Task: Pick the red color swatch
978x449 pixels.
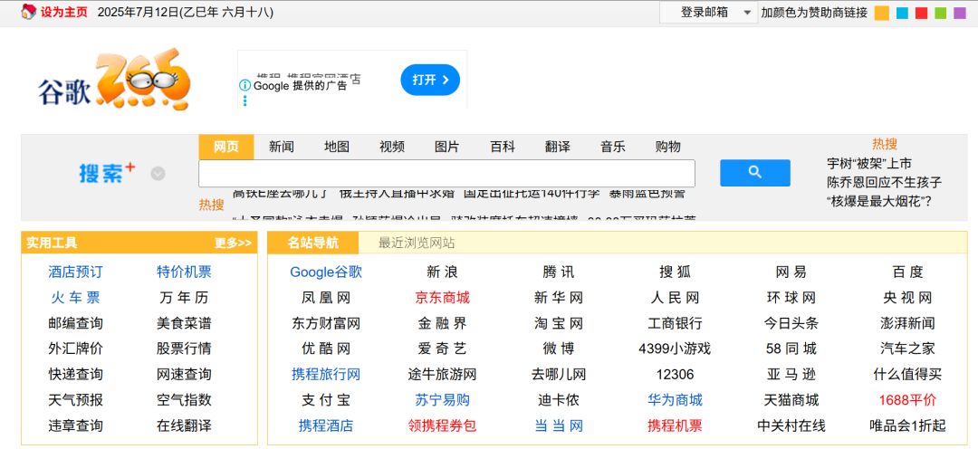Action: [921, 13]
